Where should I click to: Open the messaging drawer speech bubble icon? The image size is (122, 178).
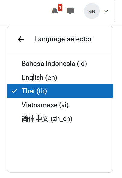[x=70, y=11]
